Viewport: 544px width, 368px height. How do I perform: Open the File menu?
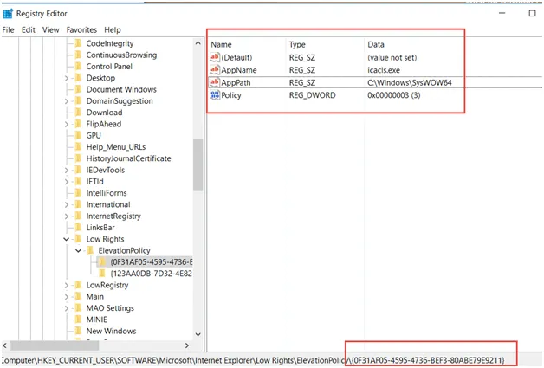[x=9, y=29]
